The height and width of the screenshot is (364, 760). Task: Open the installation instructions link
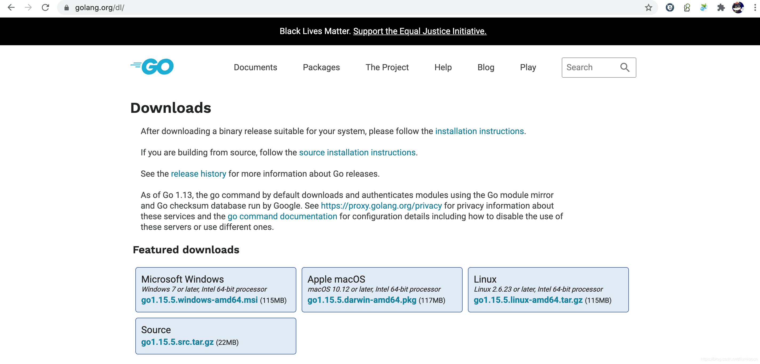tap(479, 131)
